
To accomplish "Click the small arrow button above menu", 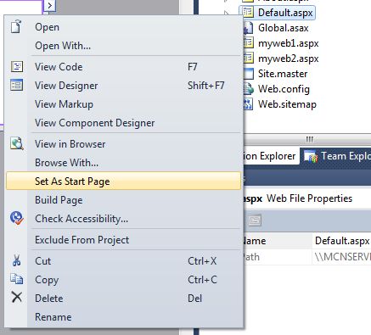I will tap(49, 5).
